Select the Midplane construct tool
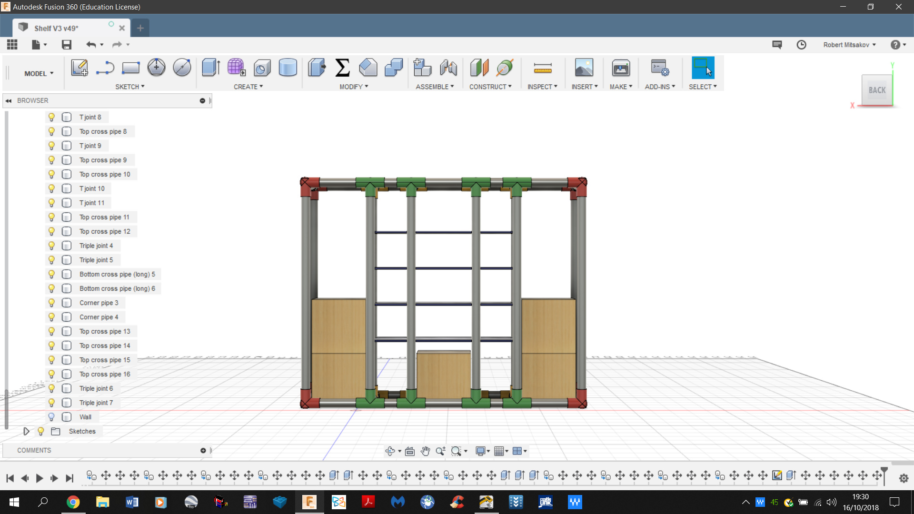The height and width of the screenshot is (514, 914). pyautogui.click(x=479, y=68)
